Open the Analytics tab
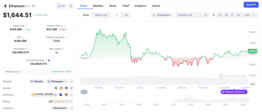 click(140, 6)
